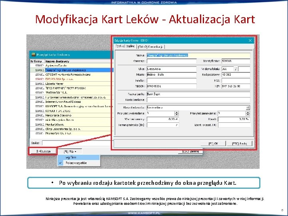Click the REGON input field
Image resolution: width=288 pixels, height=216 pixels.
coord(172,86)
